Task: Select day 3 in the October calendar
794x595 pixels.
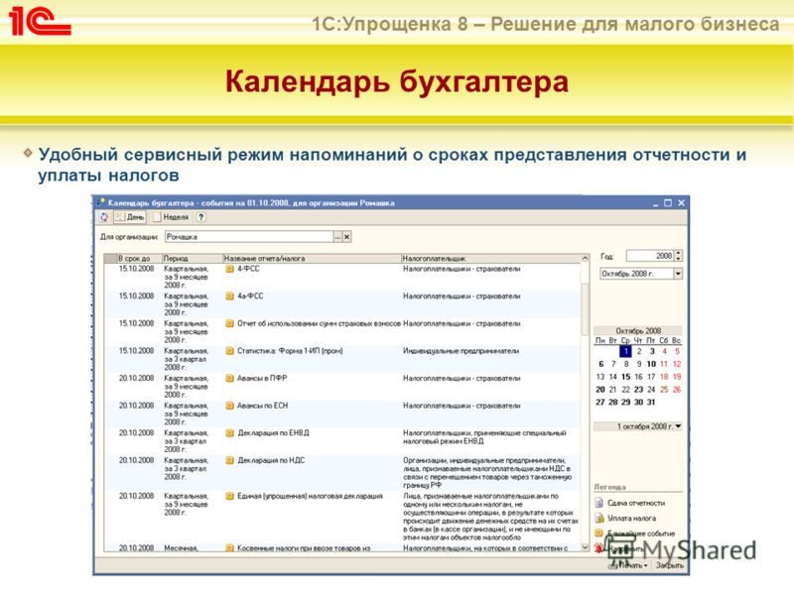Action: click(652, 351)
